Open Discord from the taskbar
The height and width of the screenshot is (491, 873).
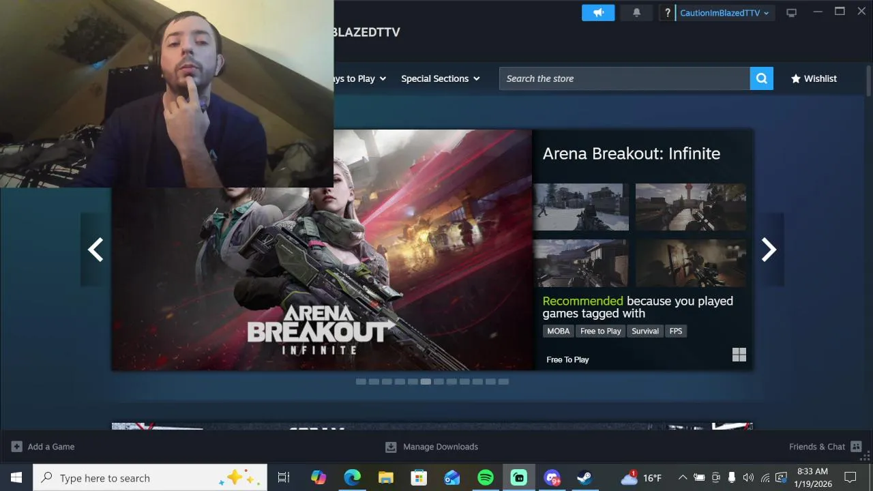click(552, 477)
